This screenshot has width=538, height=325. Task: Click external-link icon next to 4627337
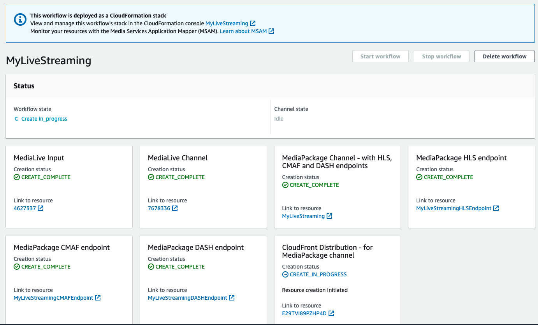(x=40, y=208)
